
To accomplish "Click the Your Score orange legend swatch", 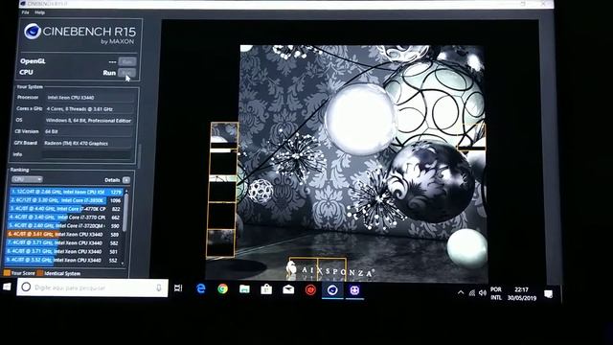I will pos(7,273).
